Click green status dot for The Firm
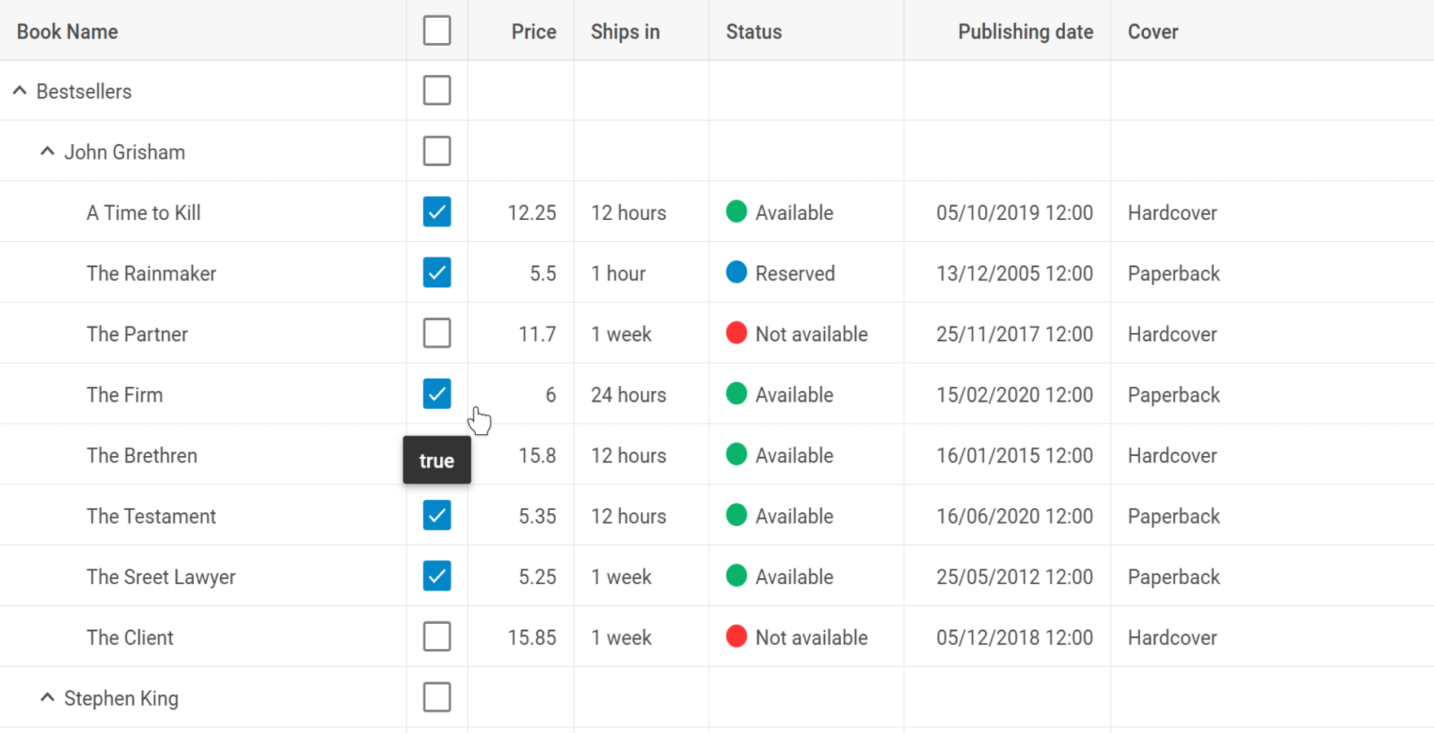Screen dimensions: 1434x733 737,393
